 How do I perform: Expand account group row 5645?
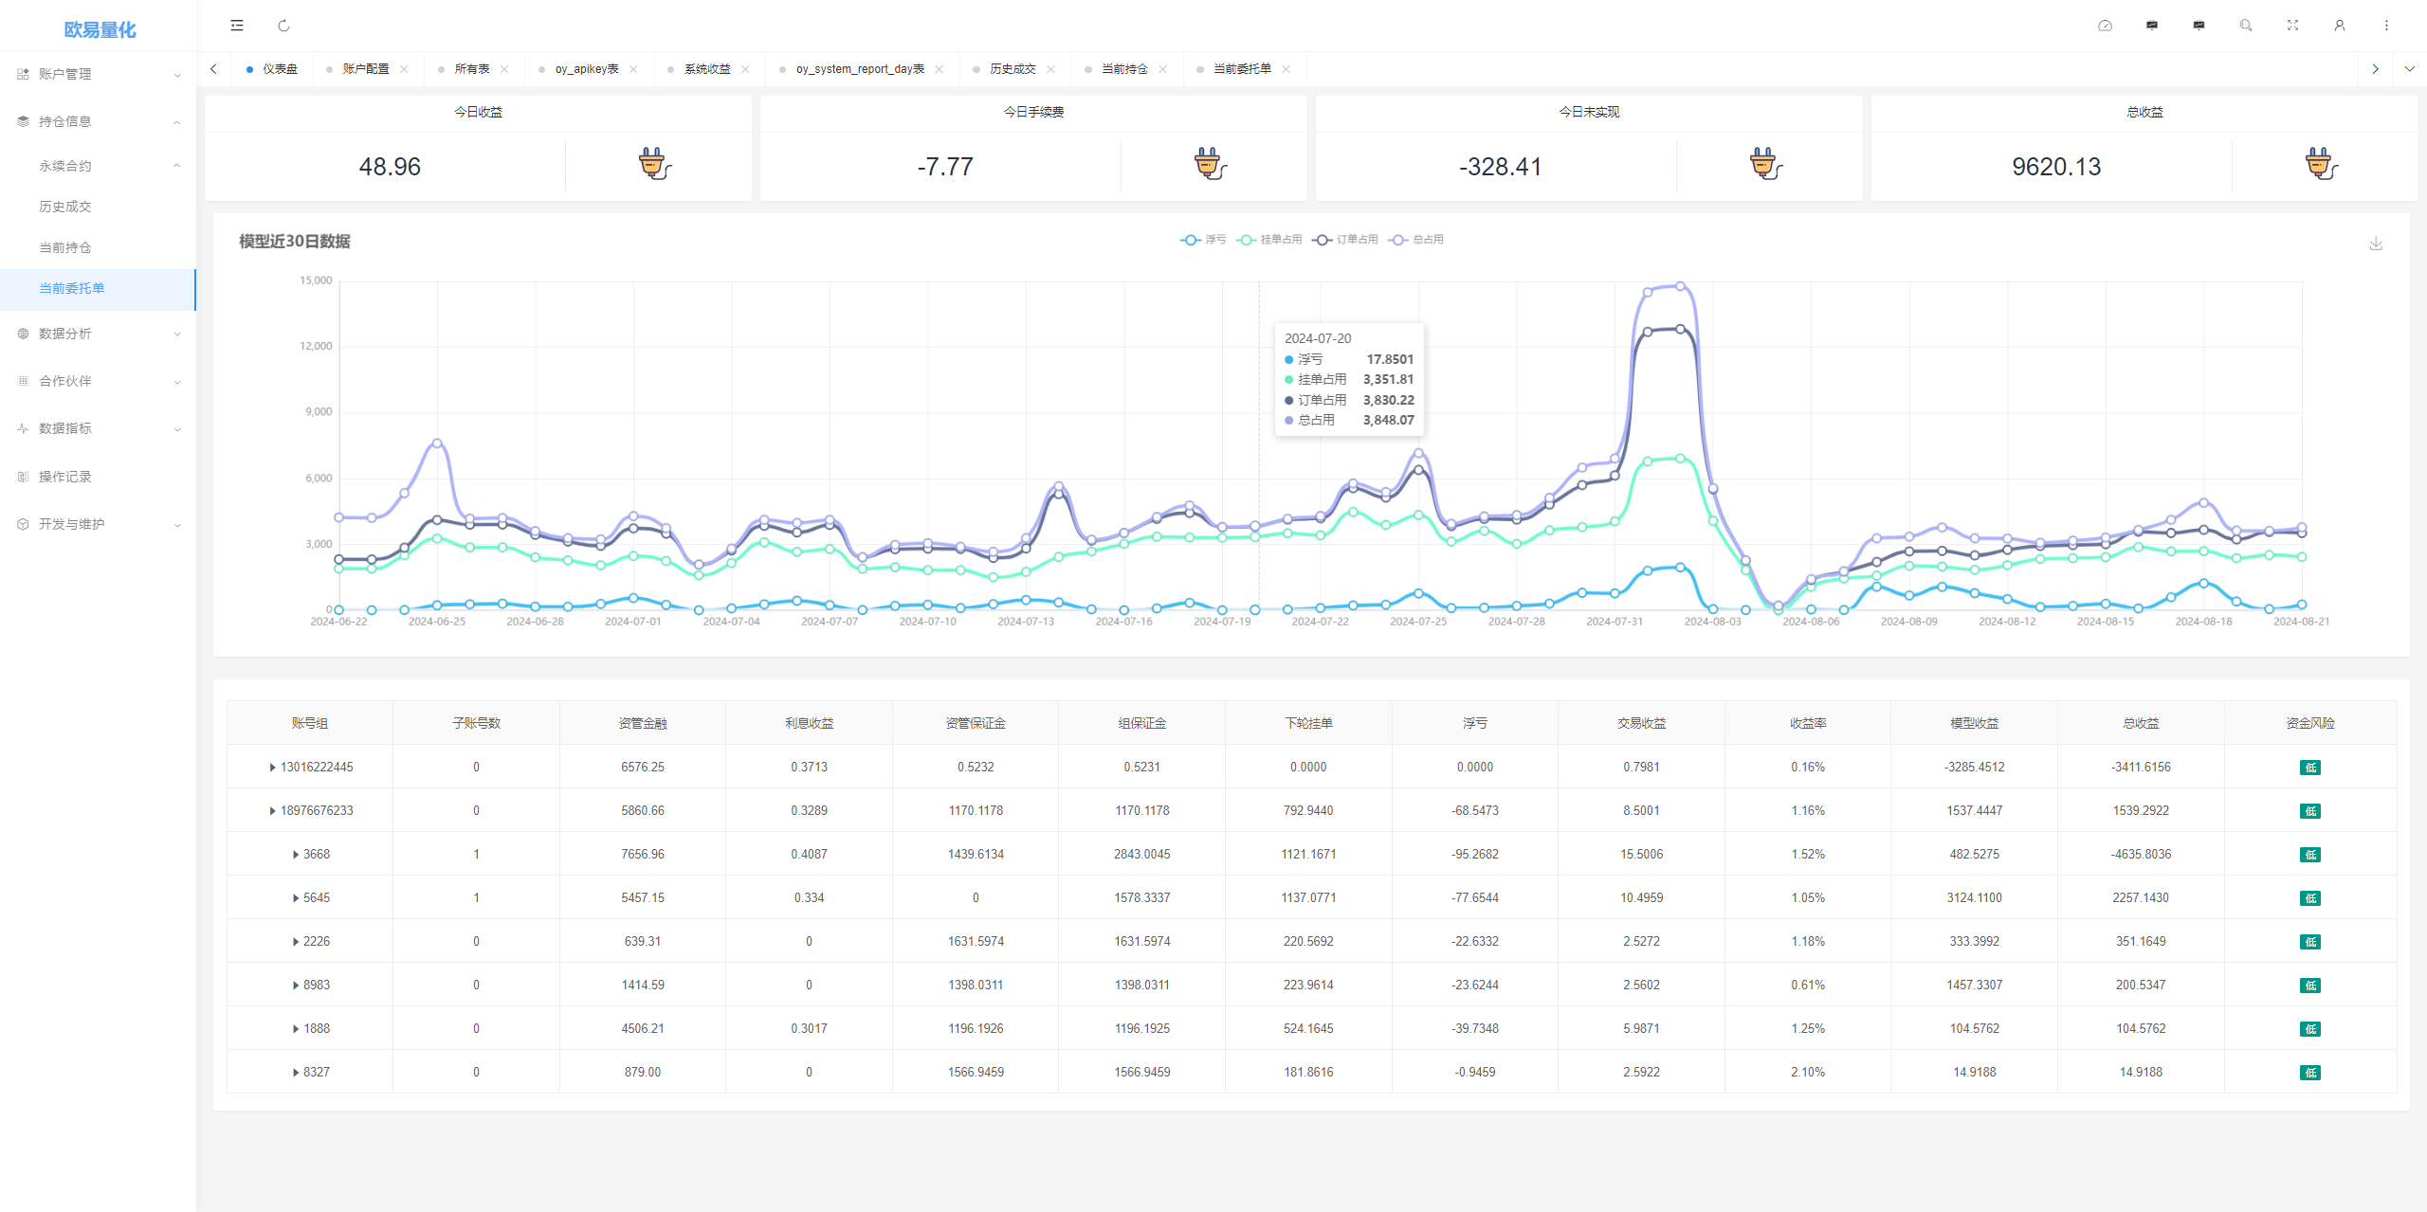click(x=295, y=898)
